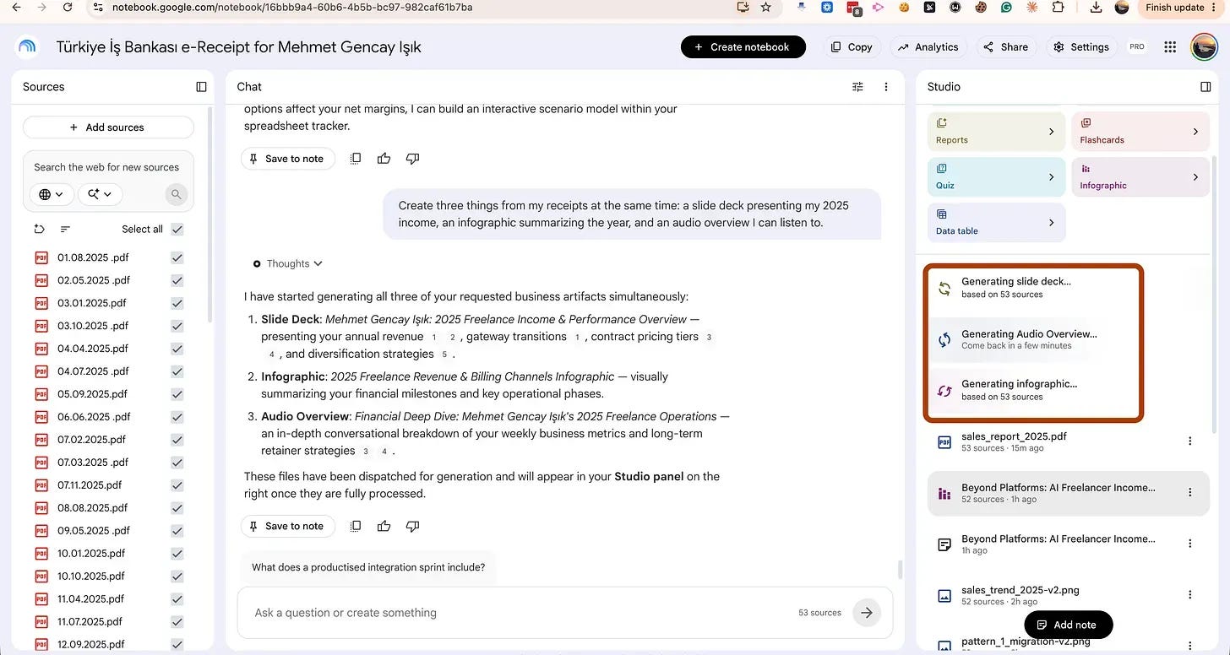Expand the Flashcards card arrow
The image size is (1230, 655).
coord(1195,132)
